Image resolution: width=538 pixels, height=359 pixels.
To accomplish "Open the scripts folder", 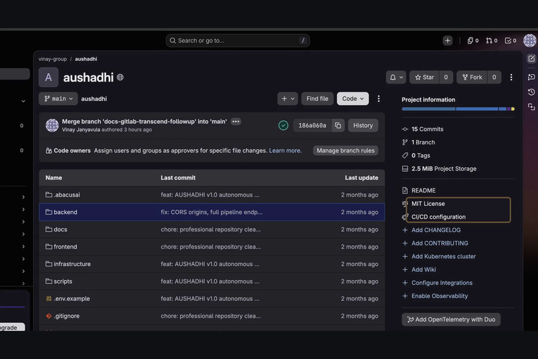I will point(63,281).
